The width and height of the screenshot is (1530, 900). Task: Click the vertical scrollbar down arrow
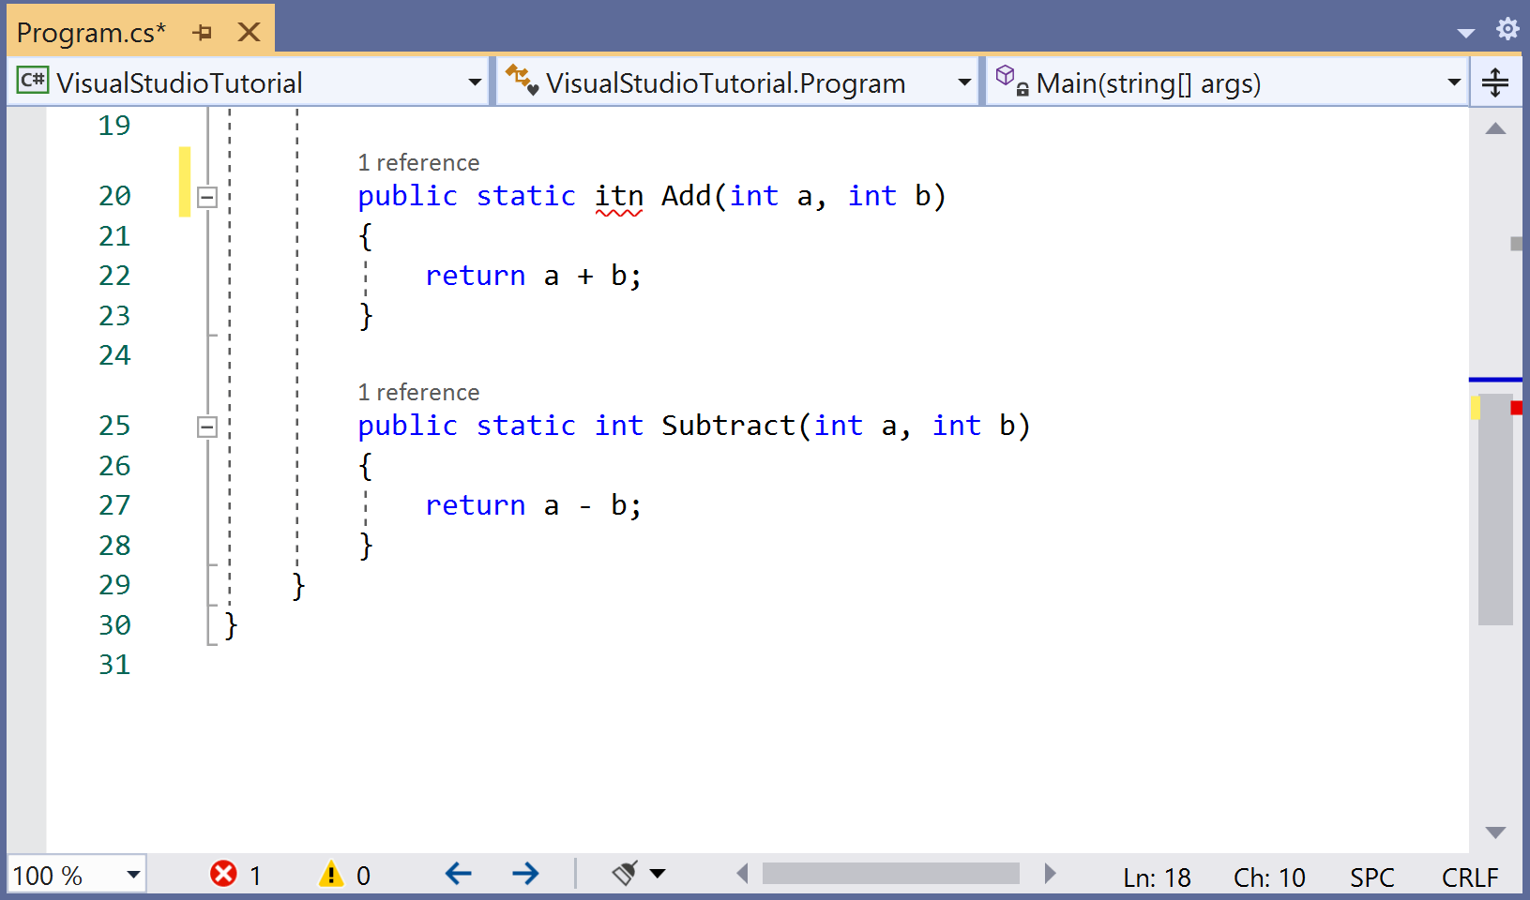[x=1497, y=832]
